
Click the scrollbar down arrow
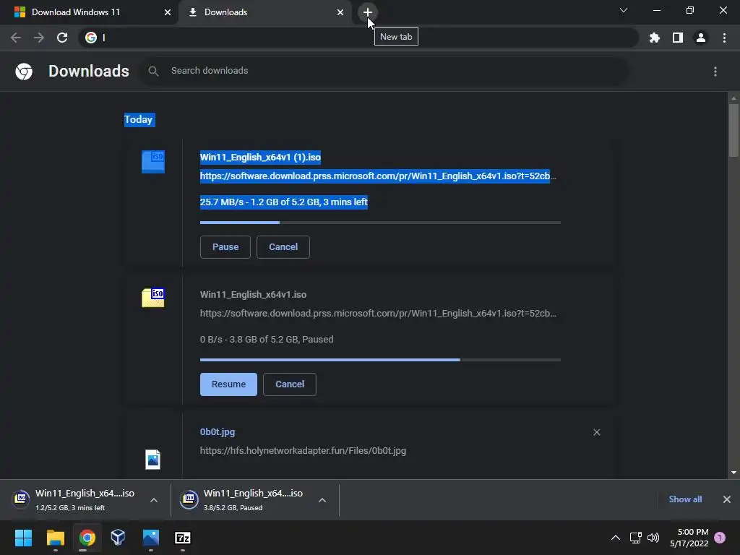733,473
